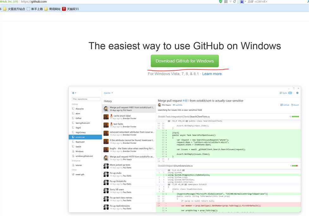
Task: Click the Download GitHub for Windows button
Action: coord(185,61)
